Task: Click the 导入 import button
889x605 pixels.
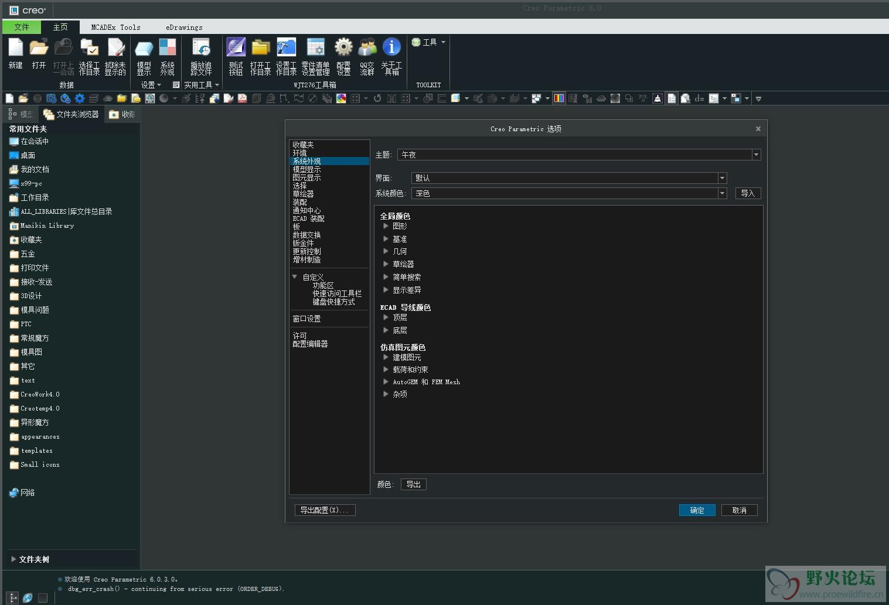Action: (x=748, y=193)
